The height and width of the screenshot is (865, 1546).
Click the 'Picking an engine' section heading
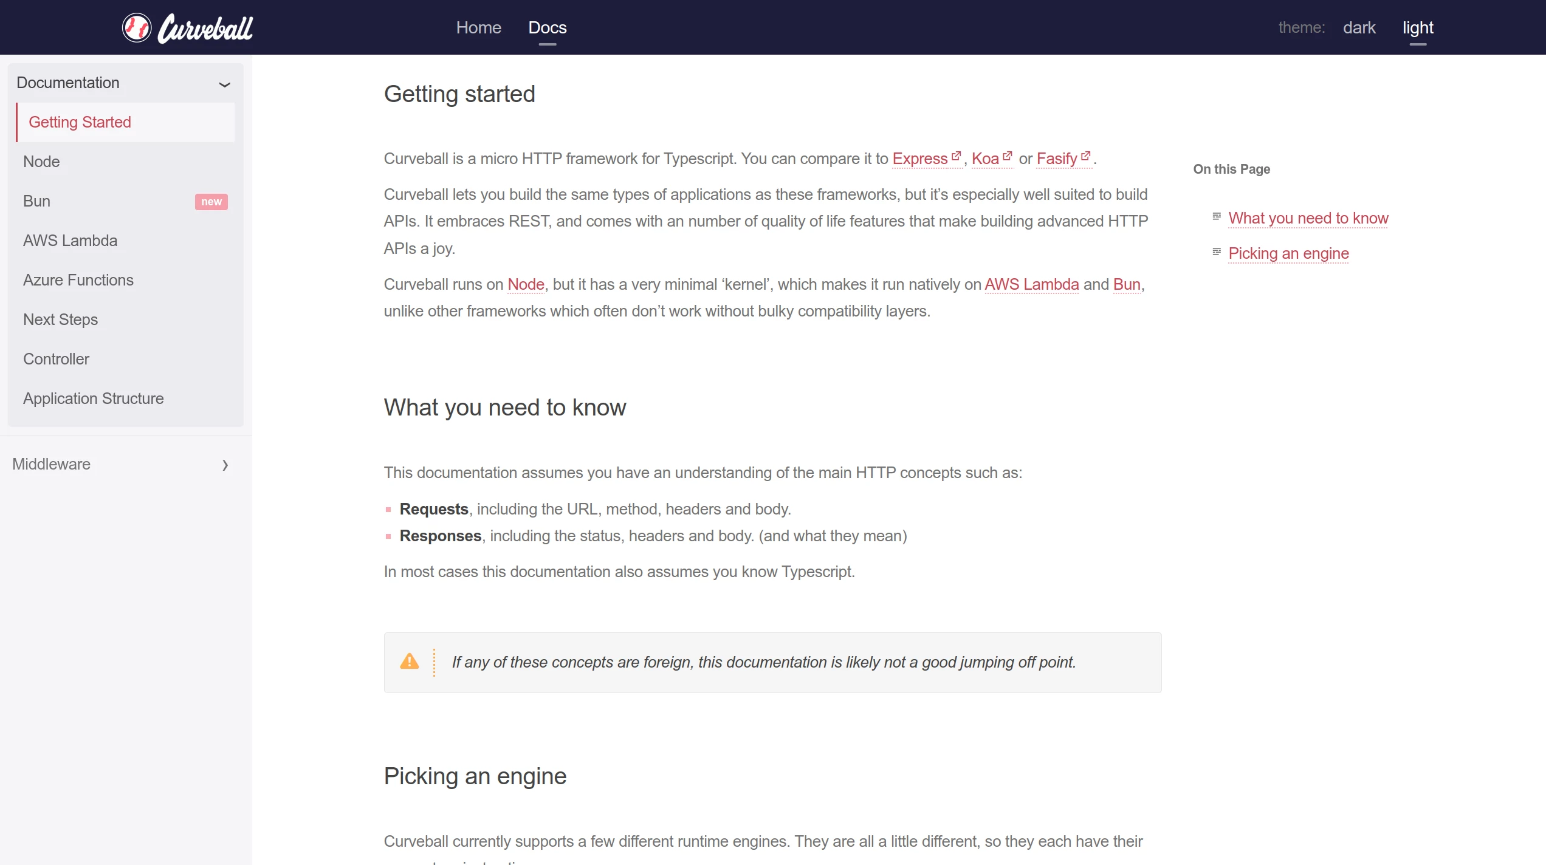click(475, 776)
